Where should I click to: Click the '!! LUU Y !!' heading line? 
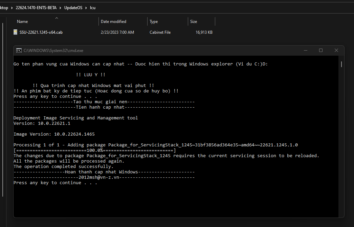pos(91,75)
